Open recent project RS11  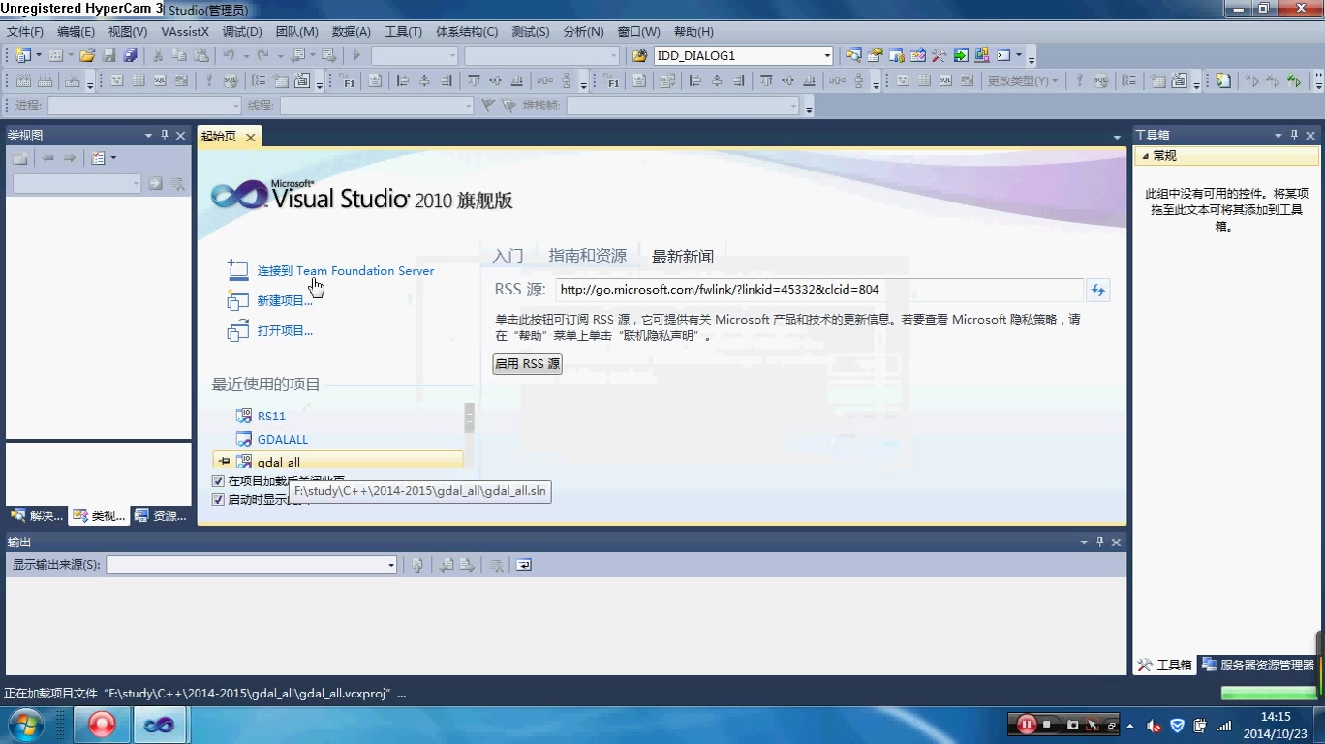click(271, 417)
